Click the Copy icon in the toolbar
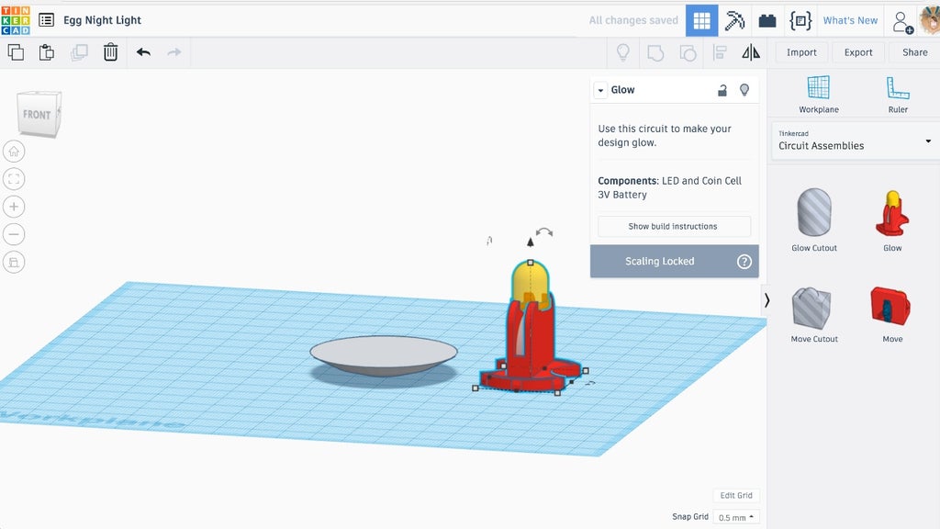The width and height of the screenshot is (940, 529). click(x=16, y=52)
